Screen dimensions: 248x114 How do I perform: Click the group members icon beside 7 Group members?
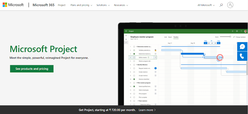[234, 37]
